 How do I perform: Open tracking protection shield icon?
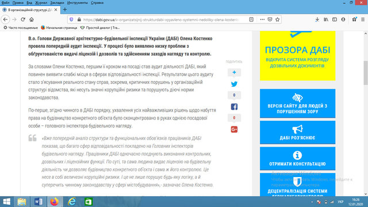71,20
